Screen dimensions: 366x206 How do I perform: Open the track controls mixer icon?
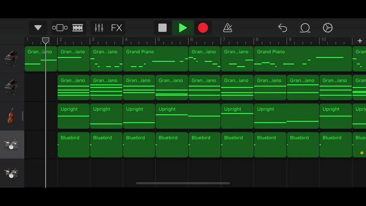(99, 28)
